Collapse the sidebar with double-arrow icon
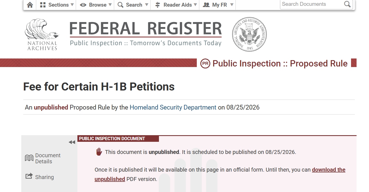Screen dimensions: 369x192 [x=72, y=142]
